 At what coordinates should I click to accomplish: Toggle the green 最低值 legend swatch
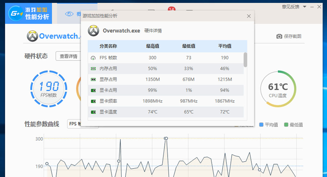(286, 125)
